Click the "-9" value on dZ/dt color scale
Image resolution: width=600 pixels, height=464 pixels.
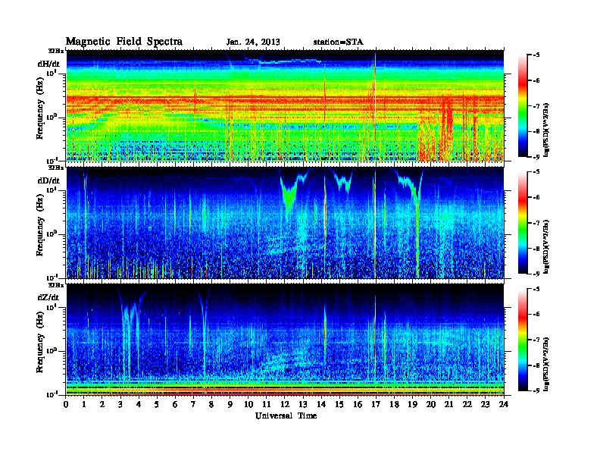click(536, 390)
